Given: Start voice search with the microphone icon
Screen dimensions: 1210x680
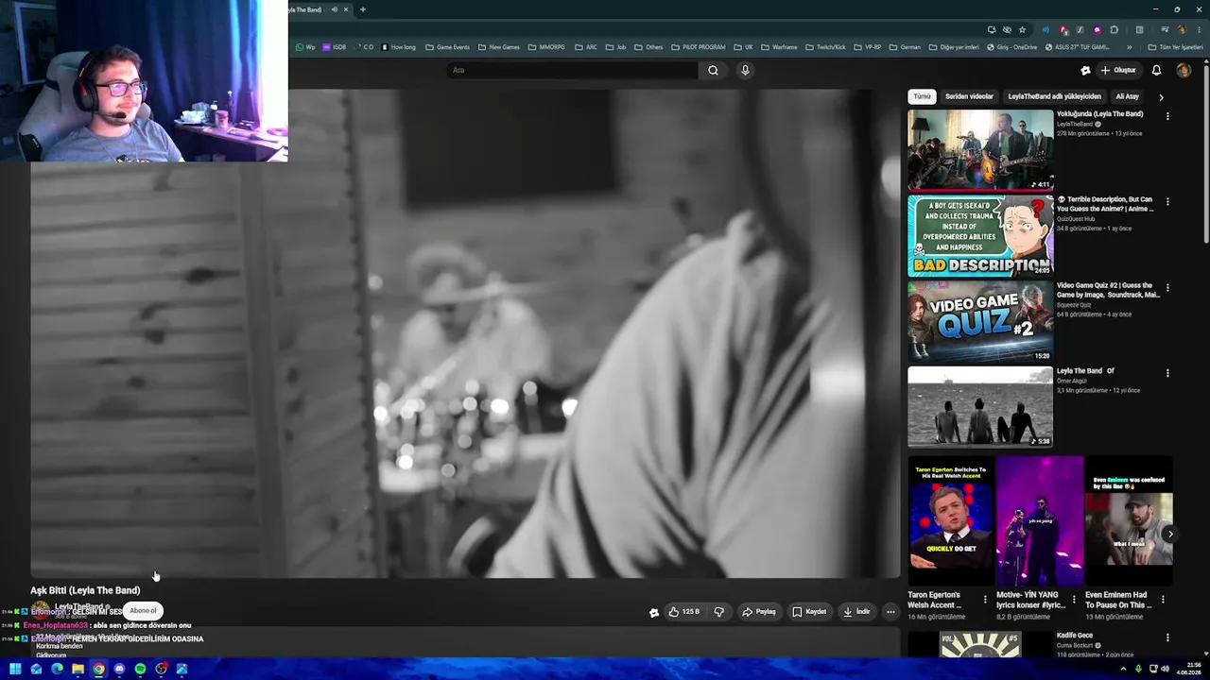Looking at the screenshot, I should pyautogui.click(x=745, y=70).
